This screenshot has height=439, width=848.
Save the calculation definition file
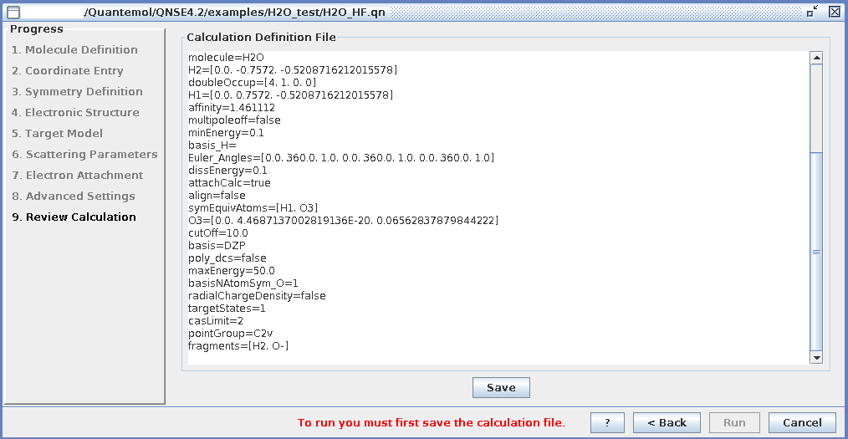501,388
